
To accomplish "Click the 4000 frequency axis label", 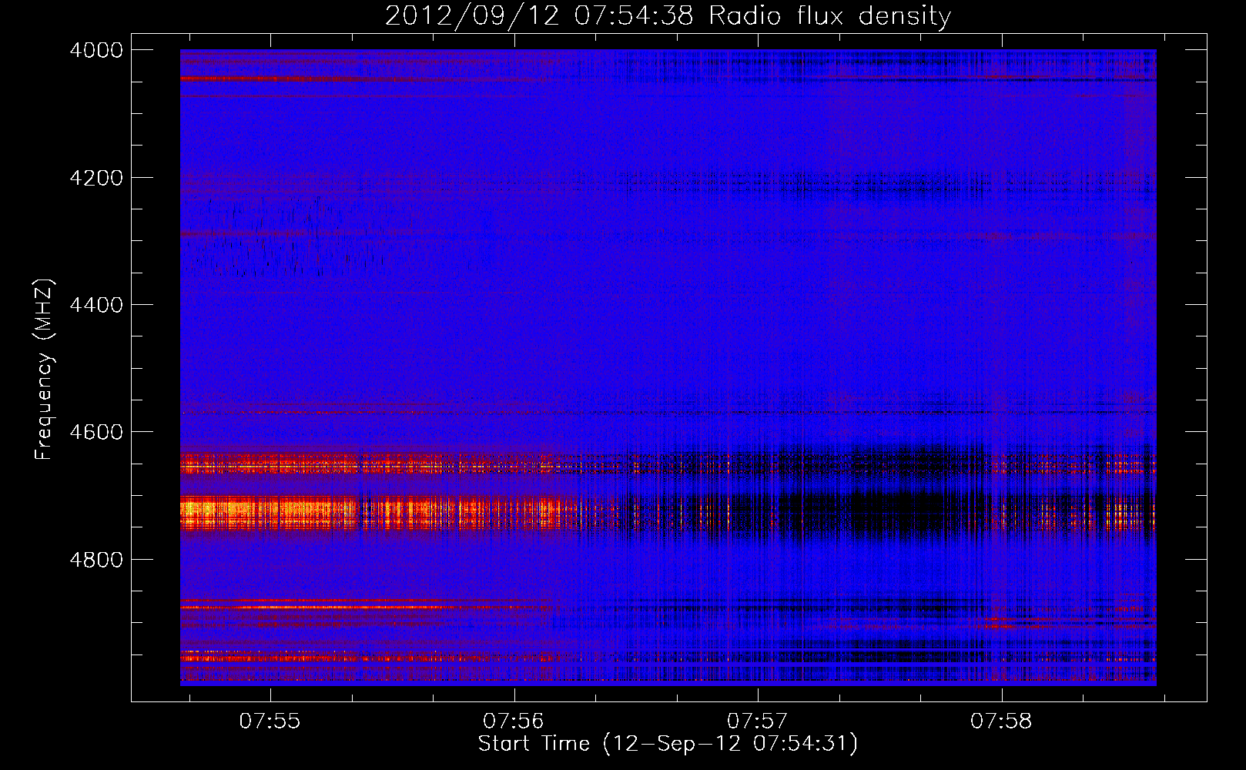I will coord(96,50).
